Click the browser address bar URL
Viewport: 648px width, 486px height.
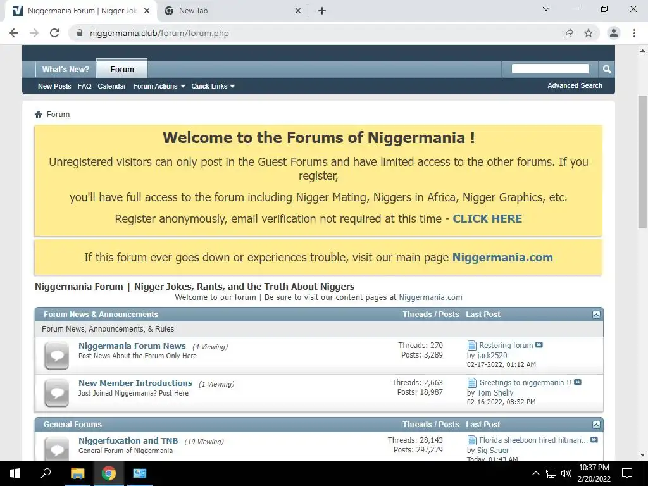159,33
